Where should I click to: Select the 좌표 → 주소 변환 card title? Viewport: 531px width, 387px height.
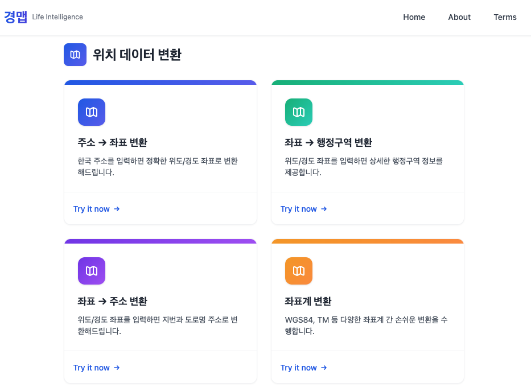113,301
